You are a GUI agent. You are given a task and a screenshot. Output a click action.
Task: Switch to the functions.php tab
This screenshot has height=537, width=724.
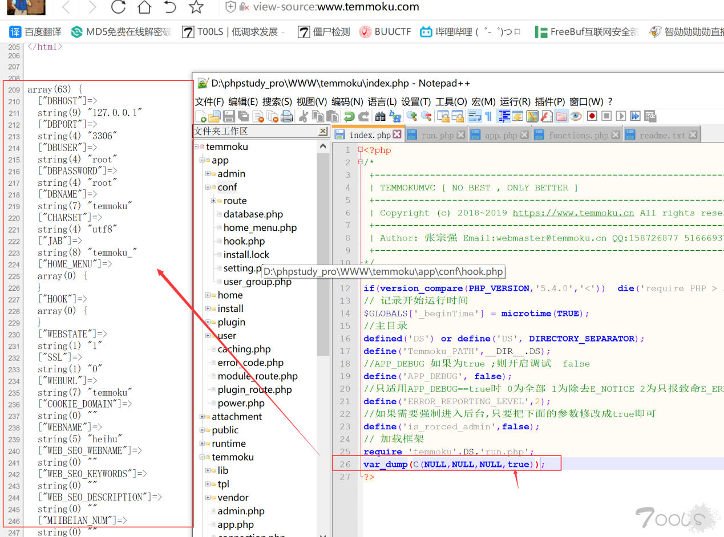pos(578,135)
